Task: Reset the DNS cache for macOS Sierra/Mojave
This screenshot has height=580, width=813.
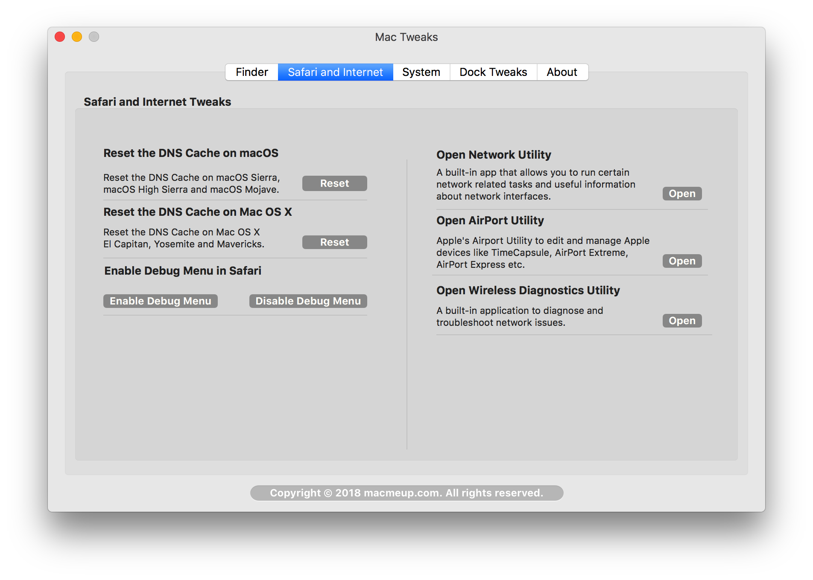Action: pos(334,183)
